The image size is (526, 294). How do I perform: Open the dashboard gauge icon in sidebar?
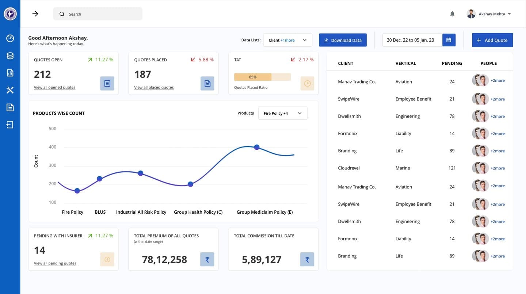click(10, 38)
